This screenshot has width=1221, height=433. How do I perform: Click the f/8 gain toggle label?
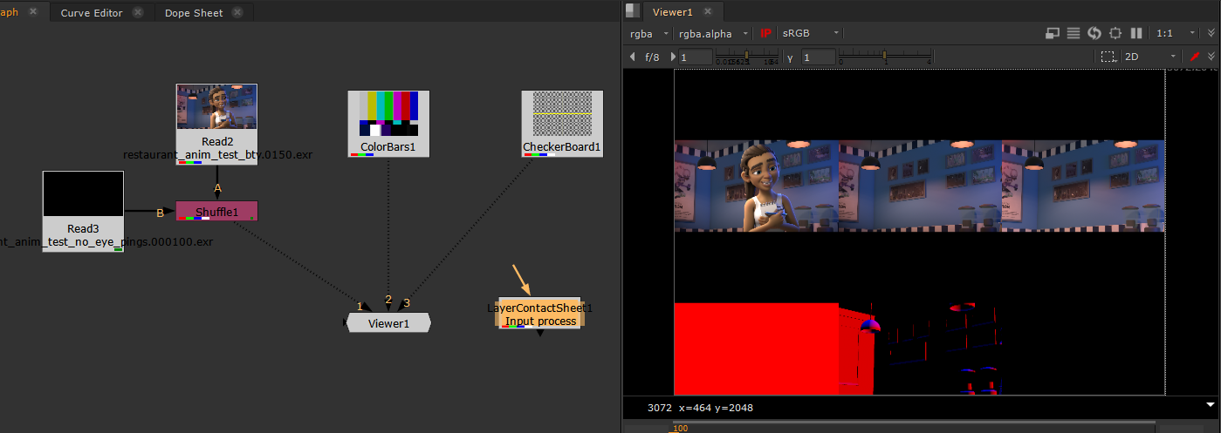652,57
